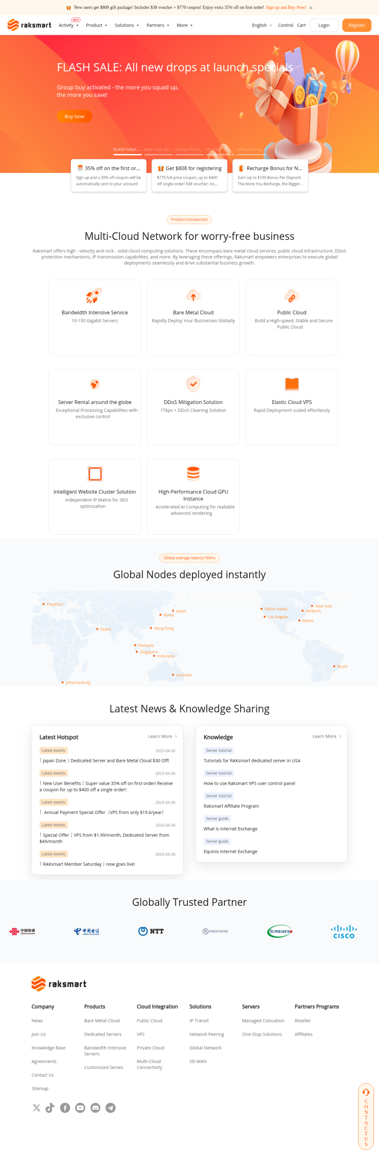The width and height of the screenshot is (379, 1170).
Task: Click the NTT partner logo
Action: (x=151, y=931)
